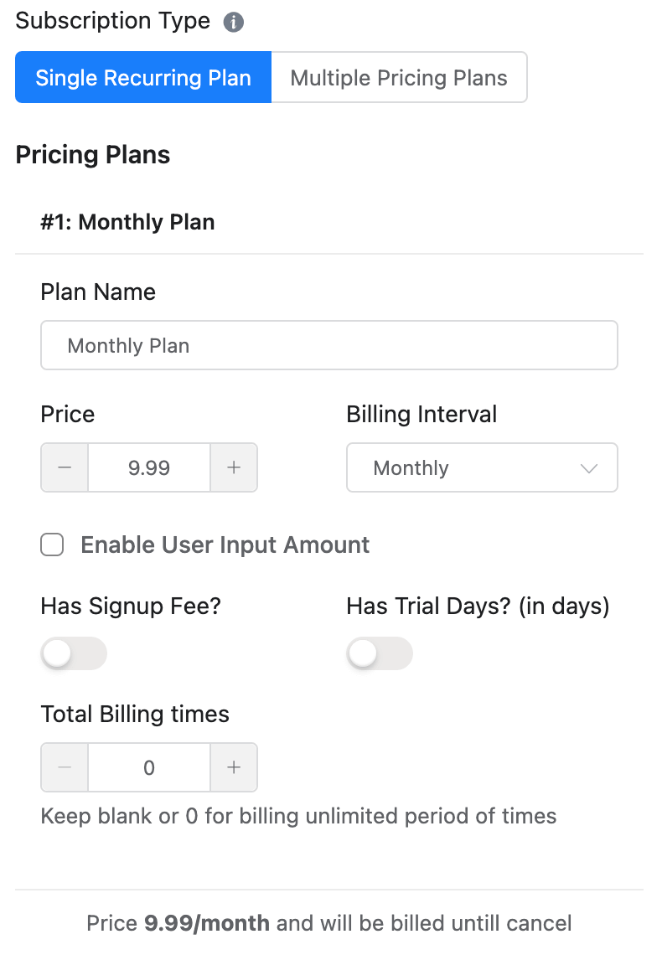Select the Single Recurring Plan tab

(143, 78)
